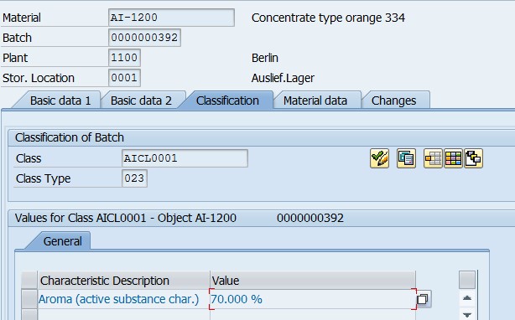Click the check/edit classification icon
The image size is (515, 320).
379,158
